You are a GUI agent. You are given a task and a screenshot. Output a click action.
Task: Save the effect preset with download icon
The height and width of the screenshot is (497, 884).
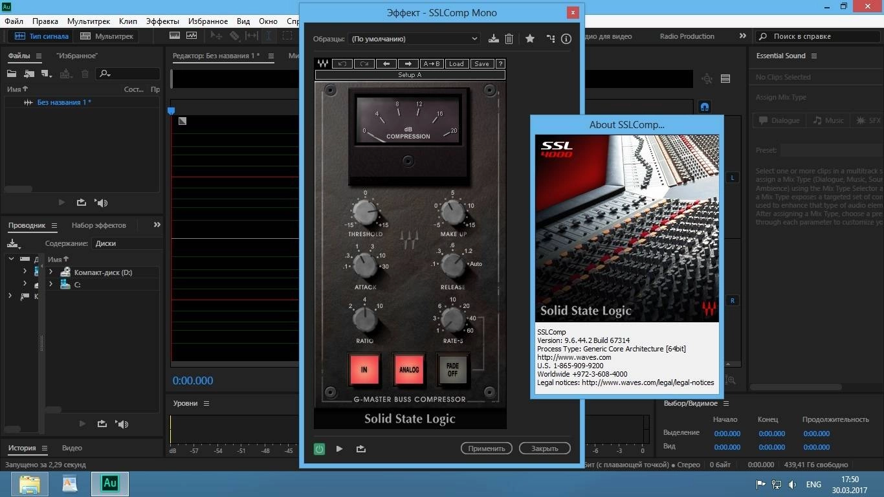pyautogui.click(x=494, y=39)
